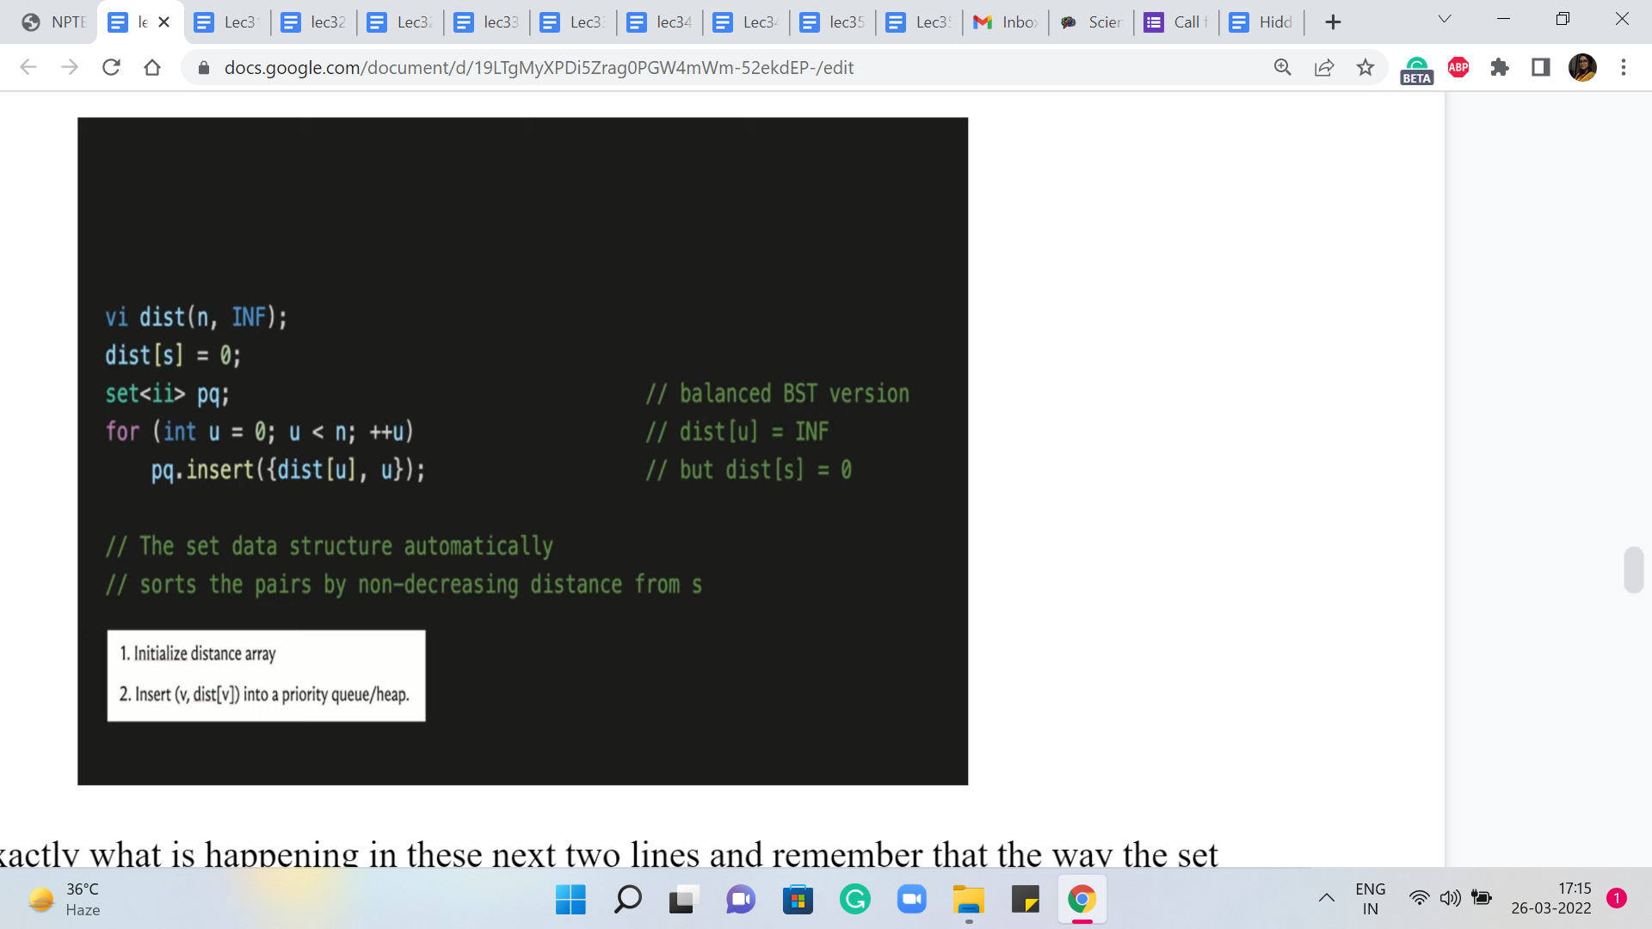
Task: Open the Extensions puzzle menu
Action: pyautogui.click(x=1500, y=67)
